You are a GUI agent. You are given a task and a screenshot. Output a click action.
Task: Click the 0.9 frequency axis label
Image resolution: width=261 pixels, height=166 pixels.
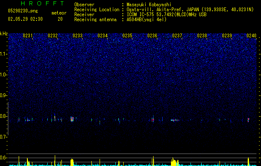(3, 95)
